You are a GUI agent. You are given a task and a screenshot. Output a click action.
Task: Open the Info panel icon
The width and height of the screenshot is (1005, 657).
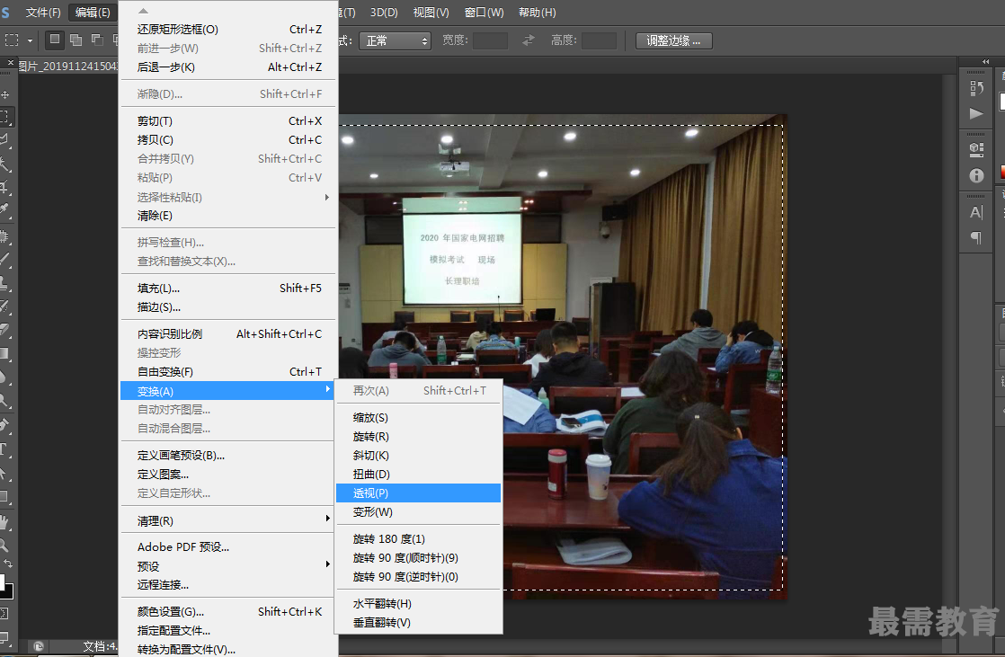pyautogui.click(x=976, y=175)
